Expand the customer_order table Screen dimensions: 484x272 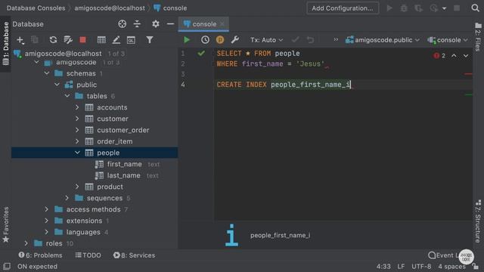(77, 130)
